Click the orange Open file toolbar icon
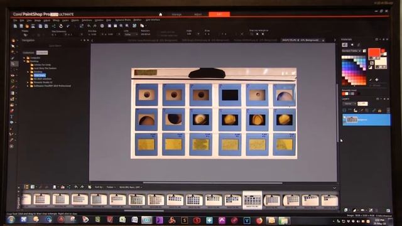This screenshot has width=402, height=226. (x=27, y=26)
